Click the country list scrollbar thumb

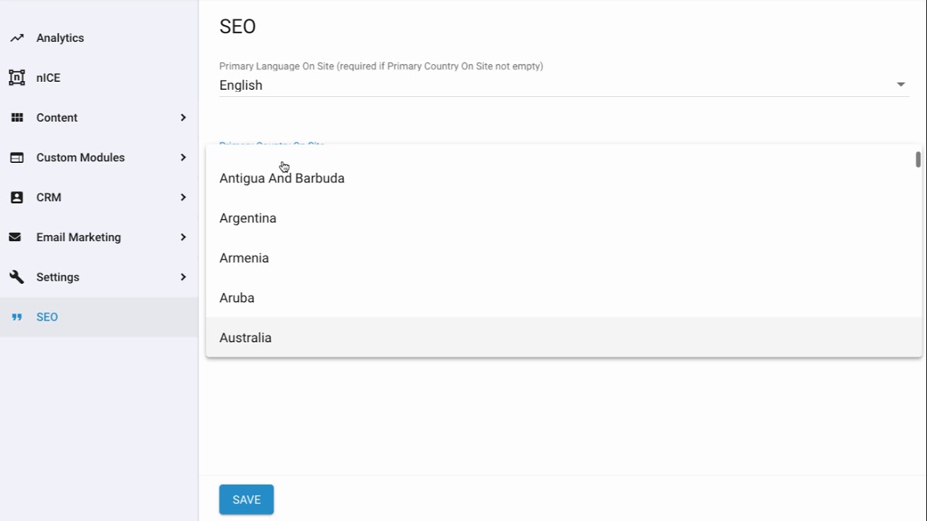[x=918, y=159]
